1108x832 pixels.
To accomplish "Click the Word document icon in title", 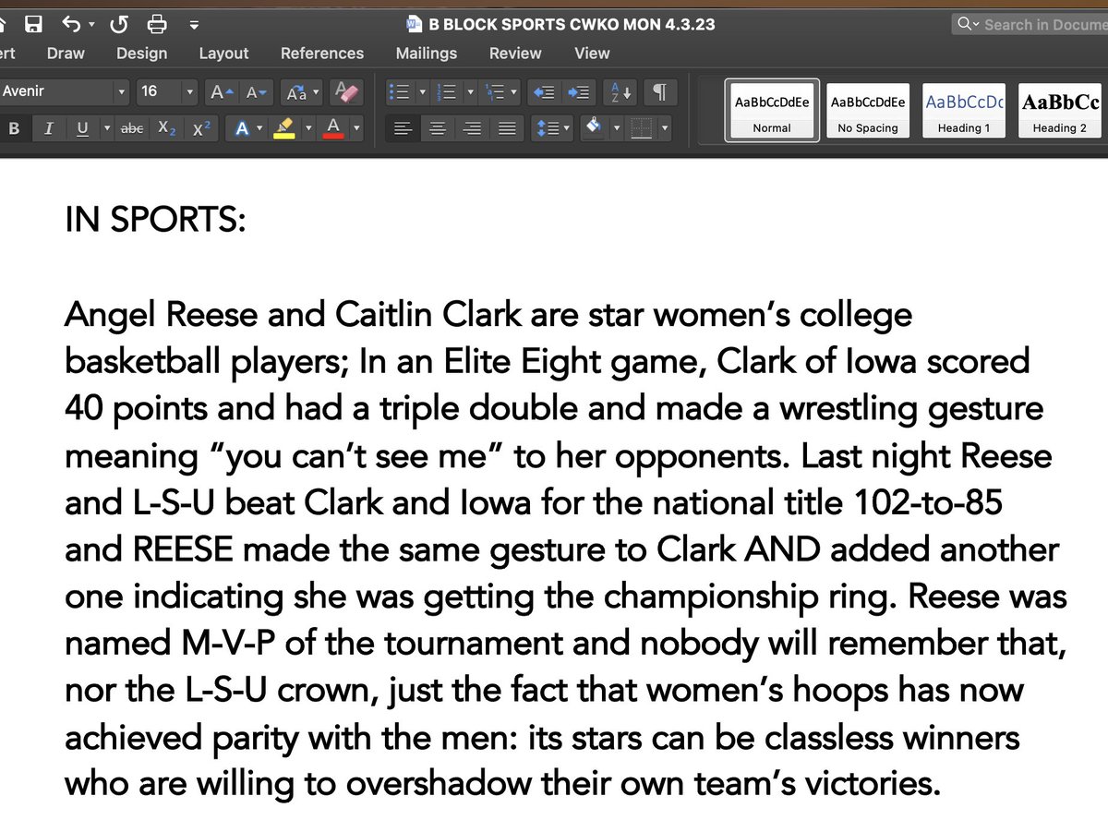I will tap(413, 25).
